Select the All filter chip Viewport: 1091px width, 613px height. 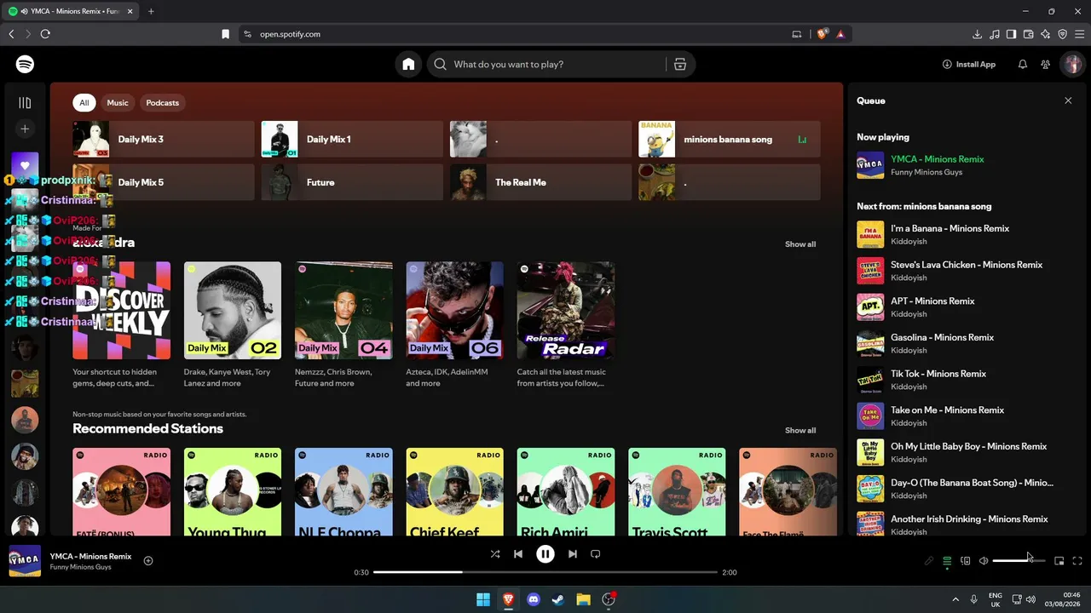click(84, 103)
